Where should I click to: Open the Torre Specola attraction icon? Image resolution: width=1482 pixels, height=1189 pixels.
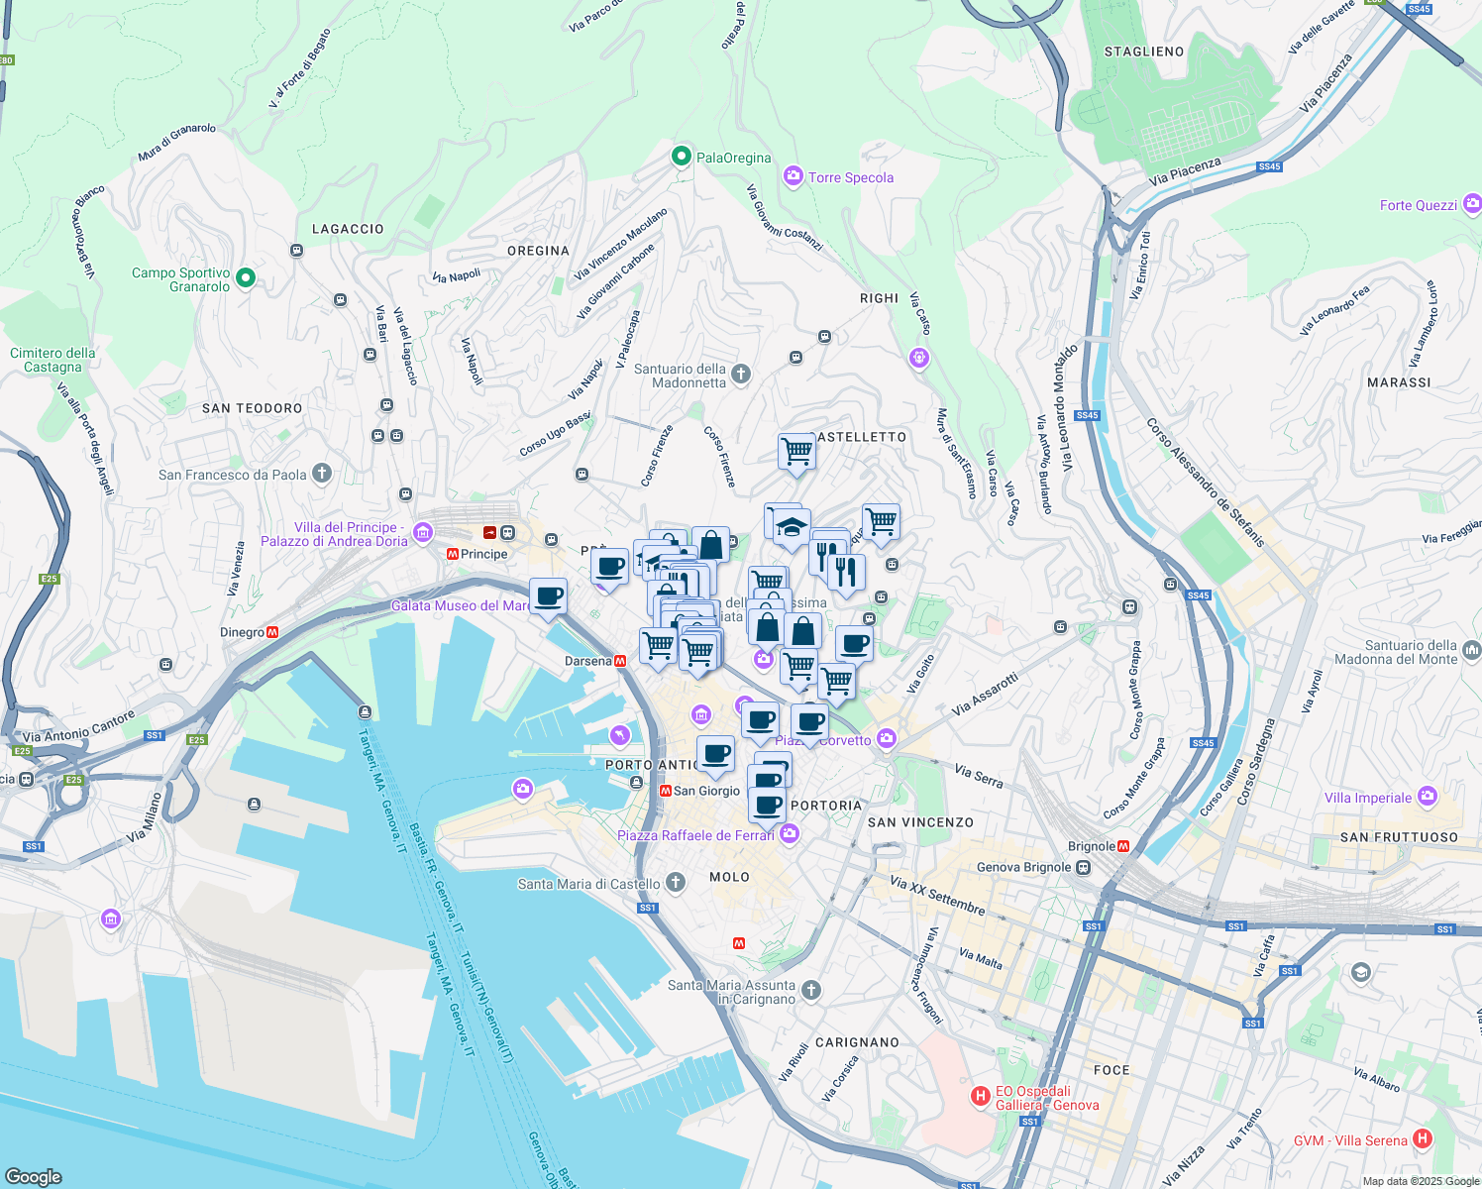793,176
